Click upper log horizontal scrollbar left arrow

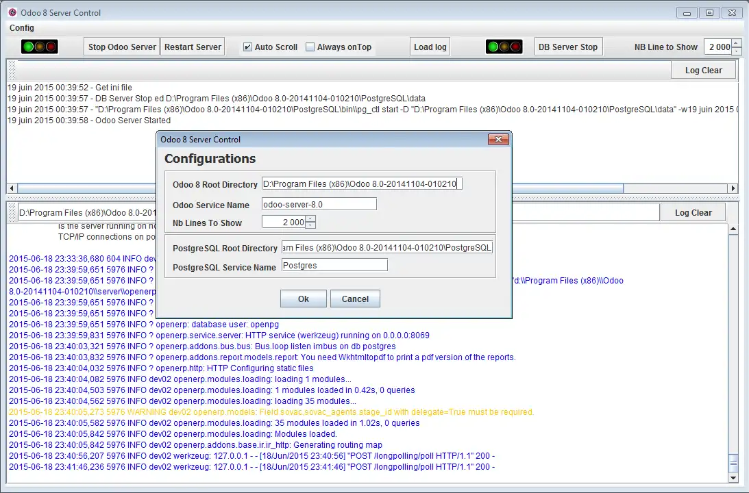point(12,188)
